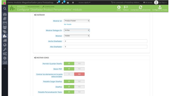Image resolution: width=170 pixels, height=96 pixels.
Task: Click into the Alto Diseñador field
Action: coord(106,47)
